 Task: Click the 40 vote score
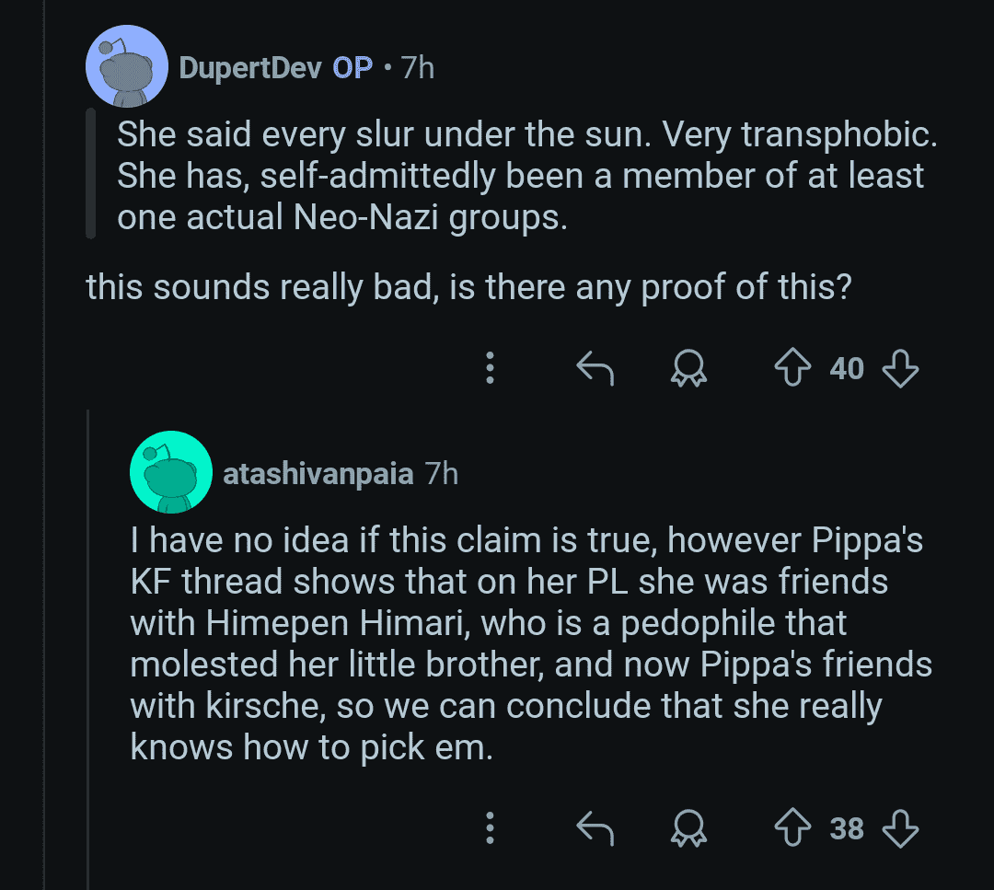[847, 369]
